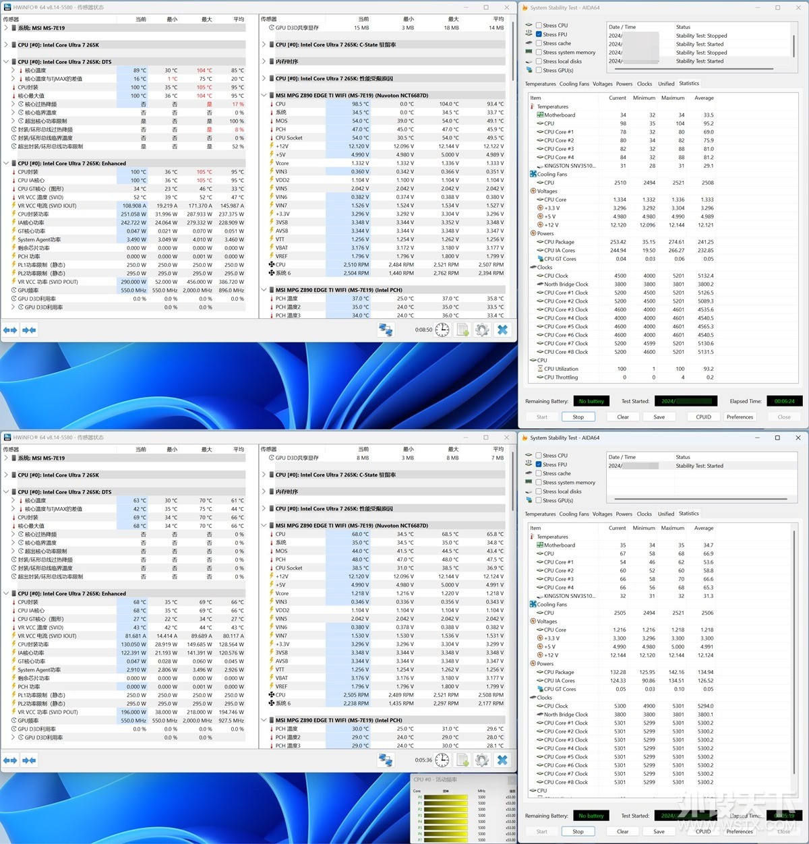
Task: Click expand-columns arrows icon in upper HWiNFO
Action: click(10, 330)
